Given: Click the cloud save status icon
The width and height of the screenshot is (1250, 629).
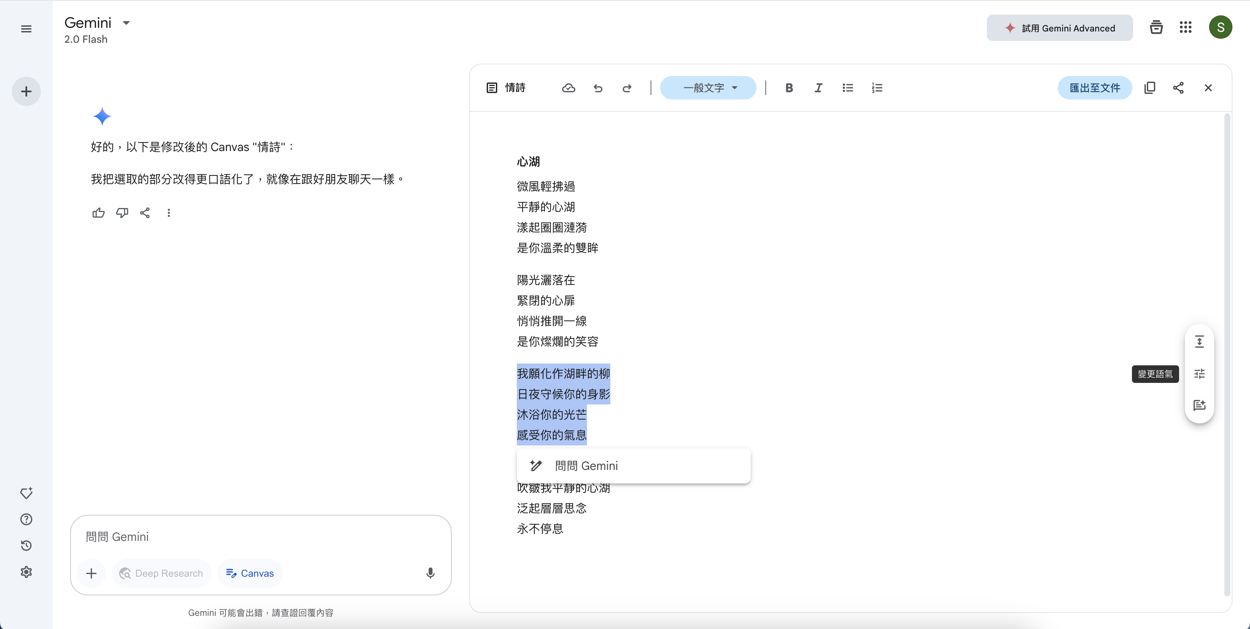Looking at the screenshot, I should click(568, 88).
